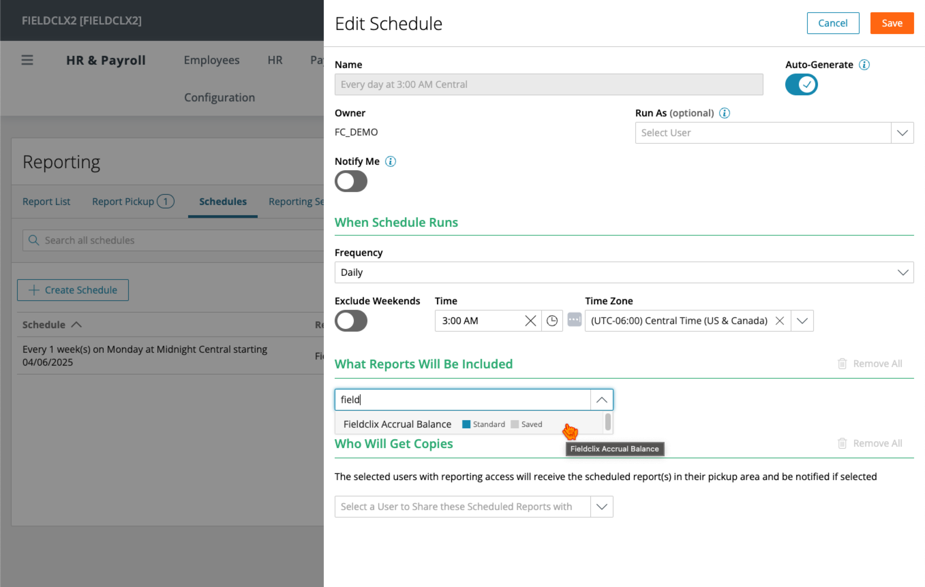Viewport: 925px width, 587px height.
Task: Switch to the Report List tab
Action: click(46, 202)
